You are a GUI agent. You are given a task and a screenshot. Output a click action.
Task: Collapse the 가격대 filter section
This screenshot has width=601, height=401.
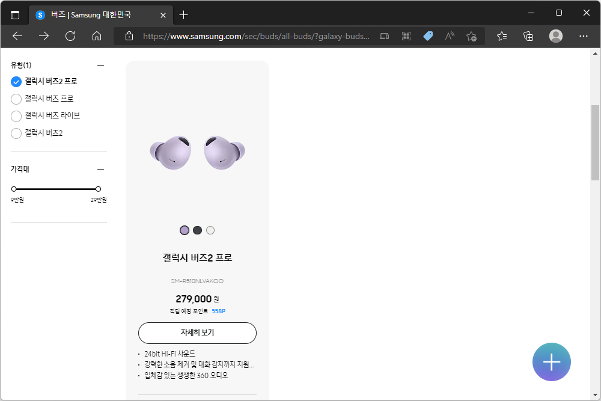coord(101,170)
